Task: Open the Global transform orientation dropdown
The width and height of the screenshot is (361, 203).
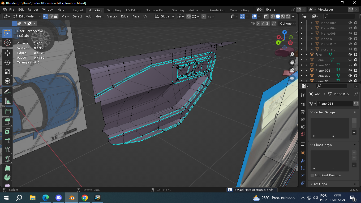Action: 165,16
